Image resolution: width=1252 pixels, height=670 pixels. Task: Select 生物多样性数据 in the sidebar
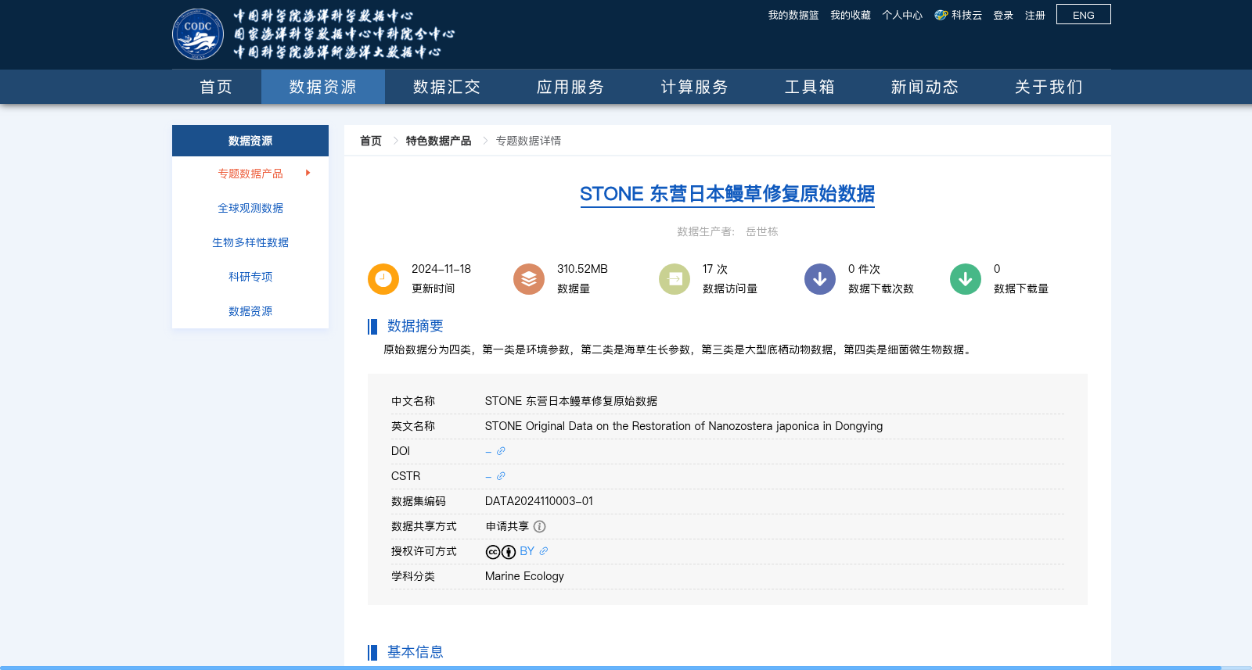[x=250, y=242]
